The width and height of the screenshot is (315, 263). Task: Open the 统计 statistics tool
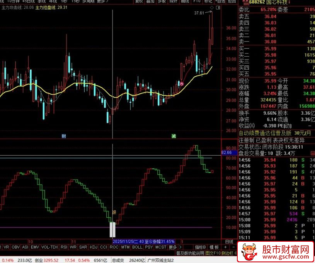coord(172,2)
